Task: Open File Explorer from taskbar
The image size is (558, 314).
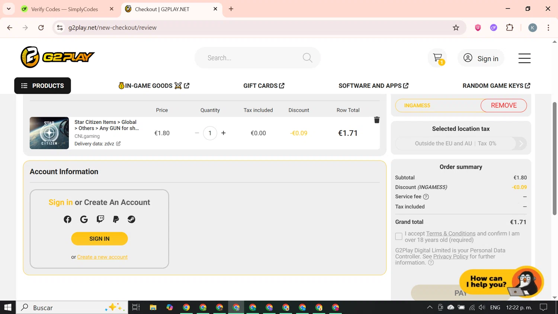Action: pos(153,307)
